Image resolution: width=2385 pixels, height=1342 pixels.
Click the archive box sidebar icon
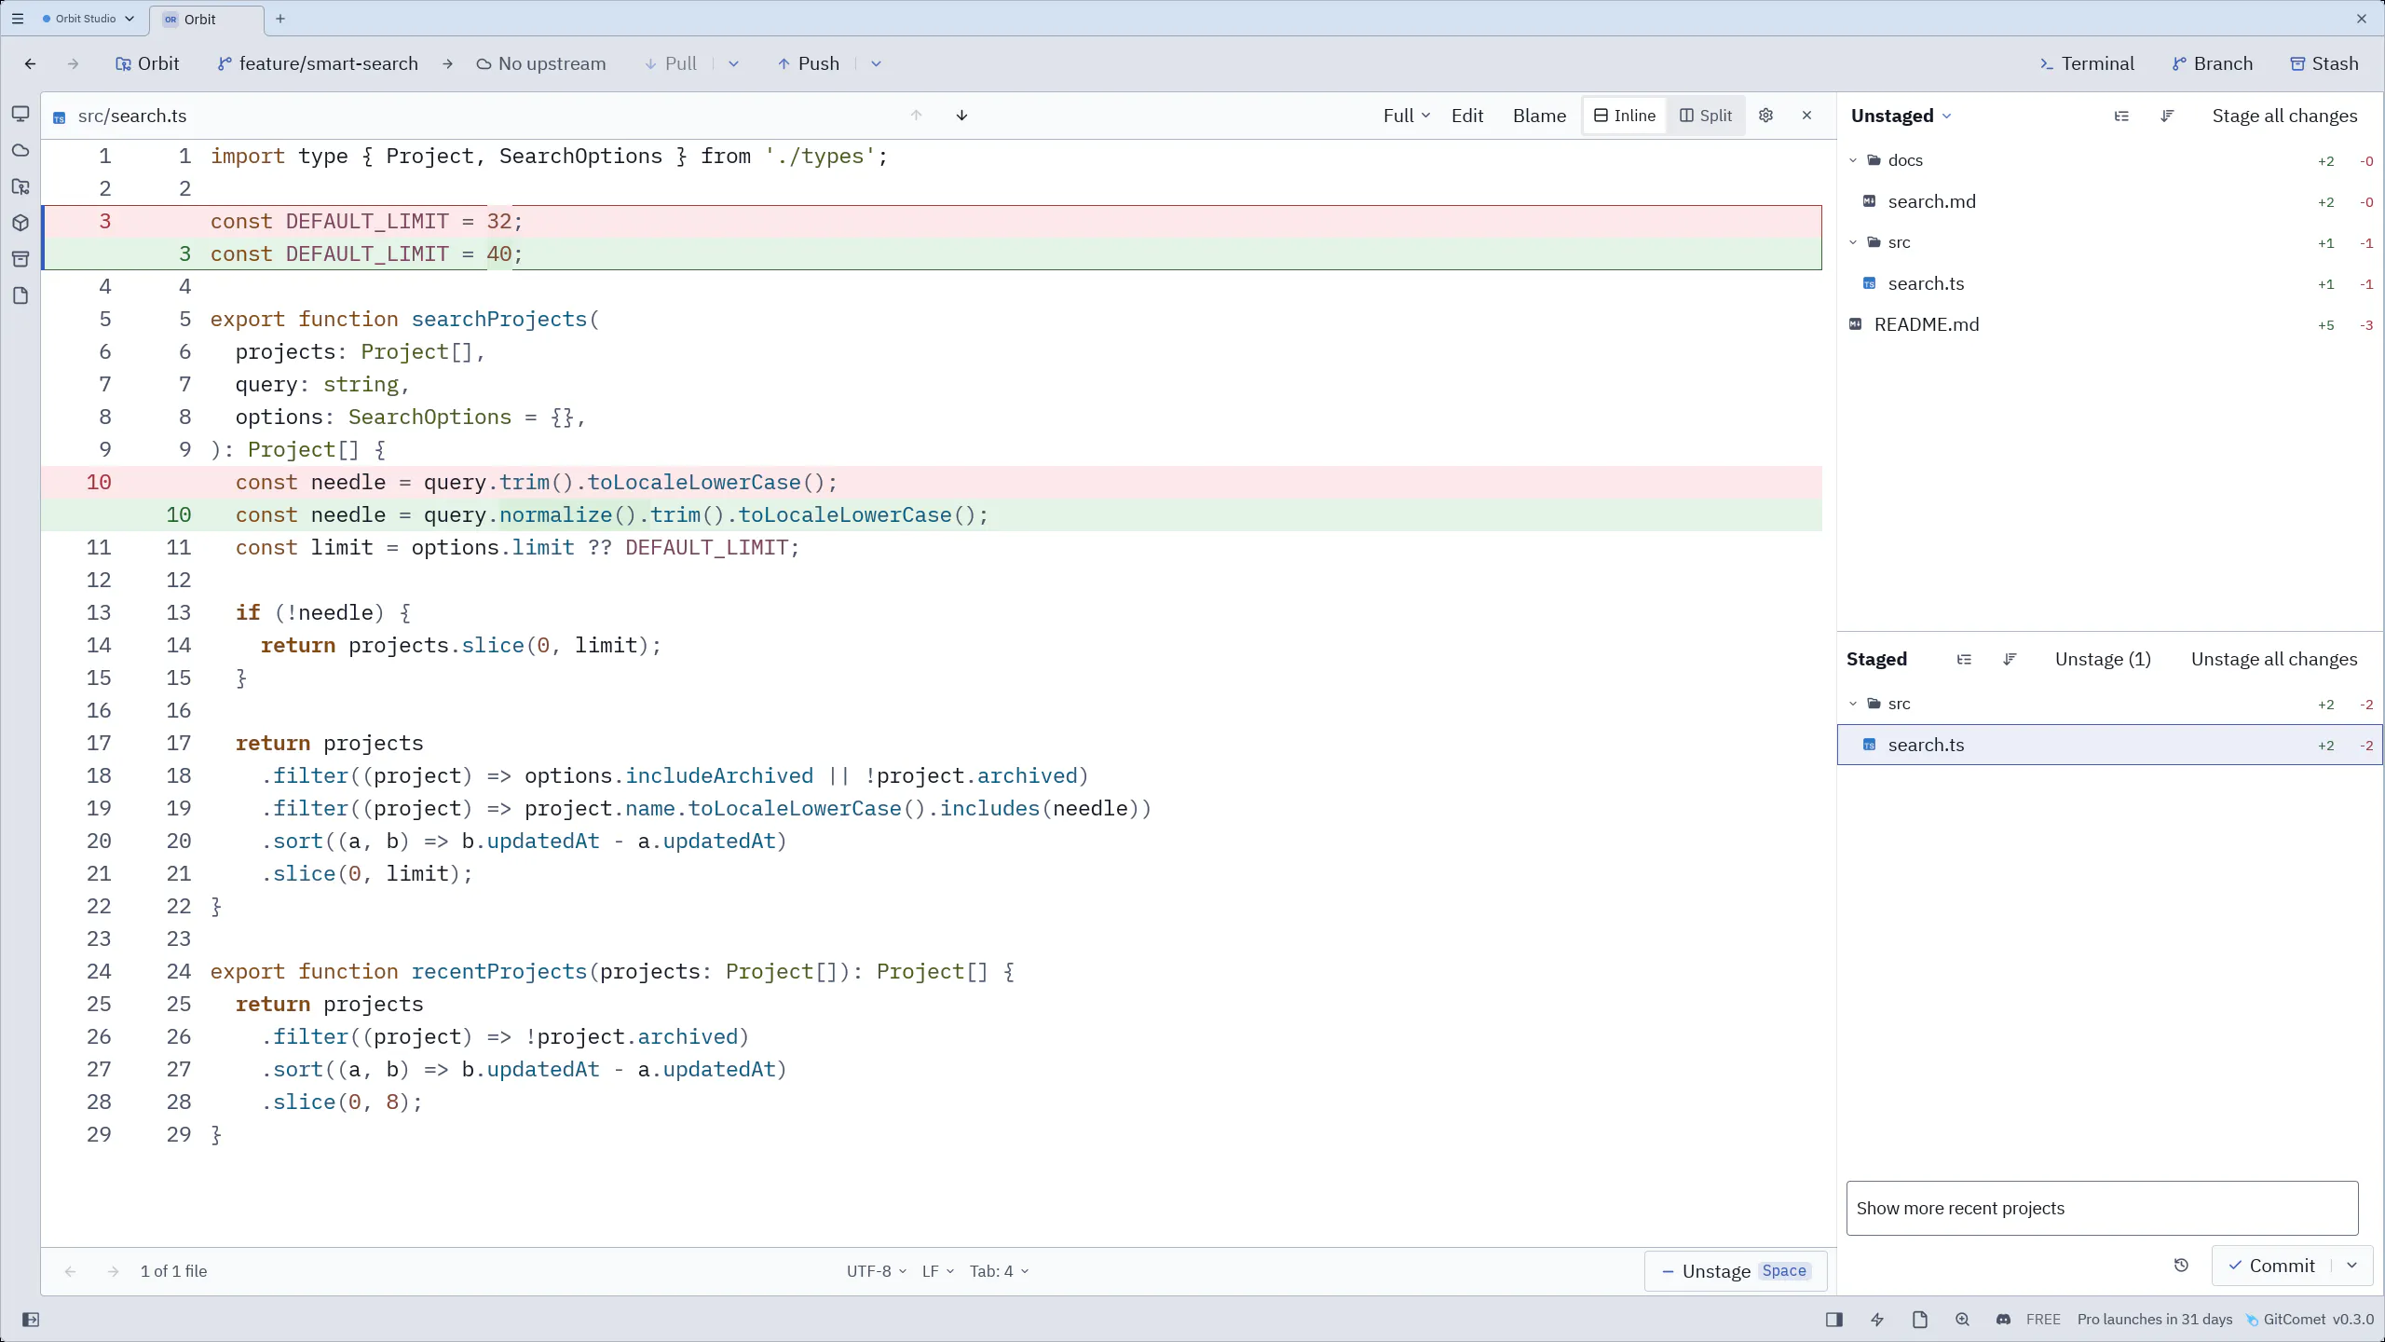pos(20,259)
